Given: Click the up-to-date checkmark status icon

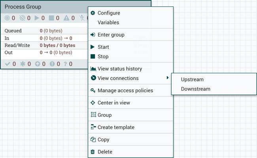Looking at the screenshot, I should 8,64.
